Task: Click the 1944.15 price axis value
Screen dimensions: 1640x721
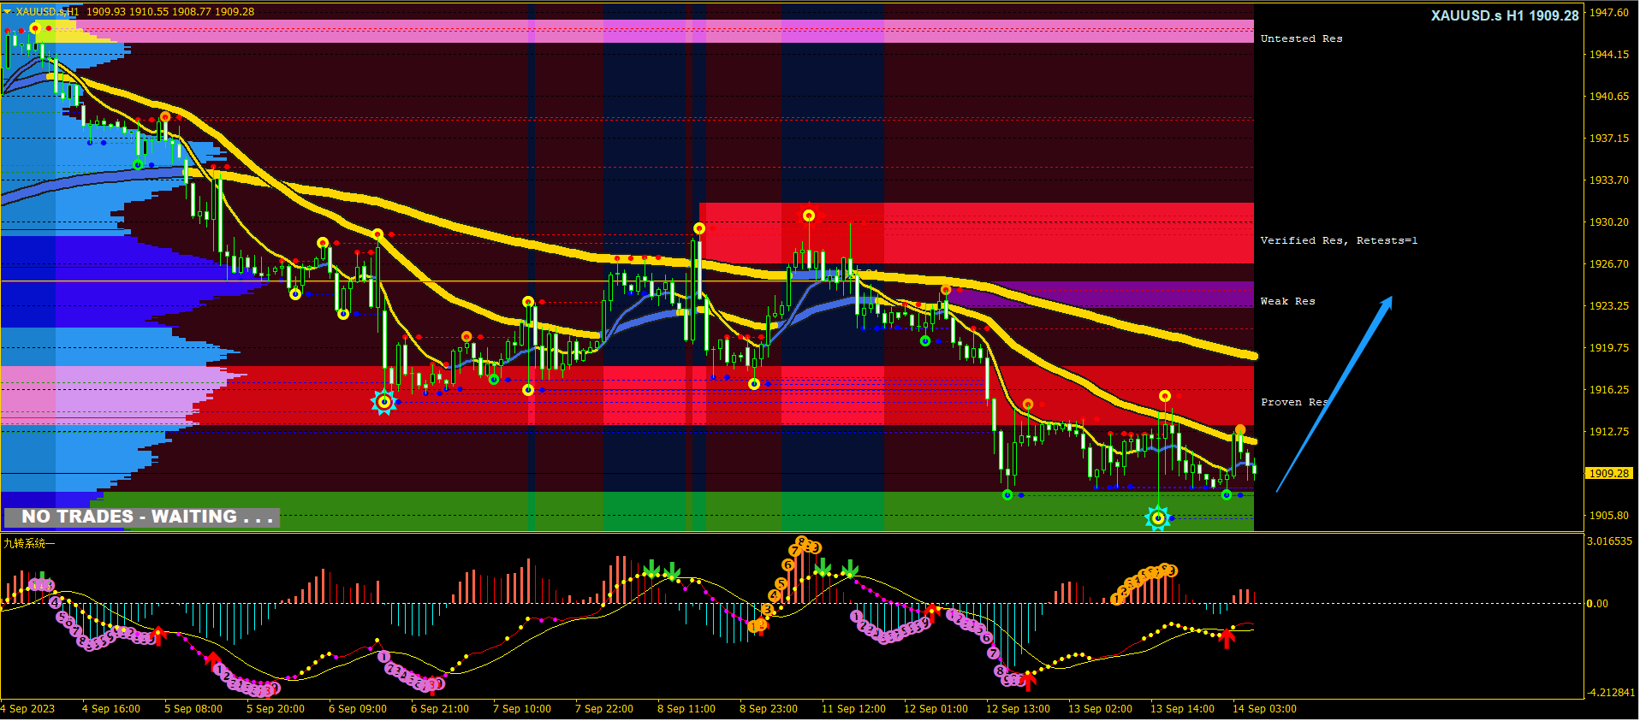Action: [1609, 54]
